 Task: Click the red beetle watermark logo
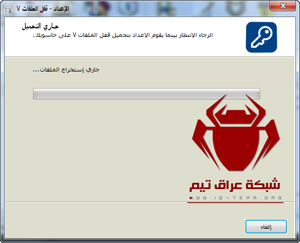coord(236,132)
